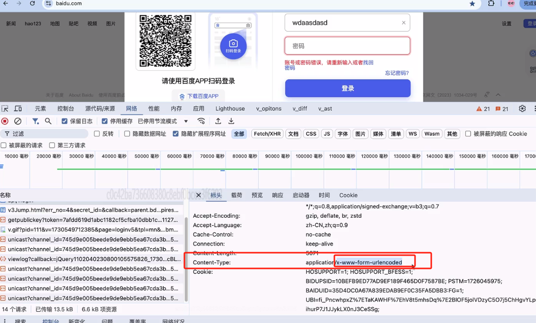Viewport: 536px width, 323px height.
Task: Click the 过滤 filter input field
Action: (x=44, y=134)
